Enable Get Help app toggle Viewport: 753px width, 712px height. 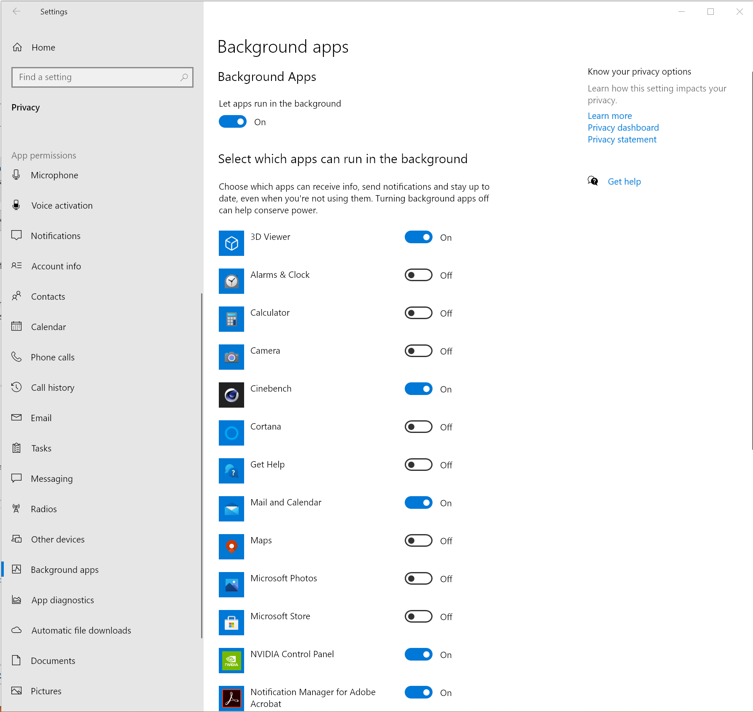coord(419,465)
